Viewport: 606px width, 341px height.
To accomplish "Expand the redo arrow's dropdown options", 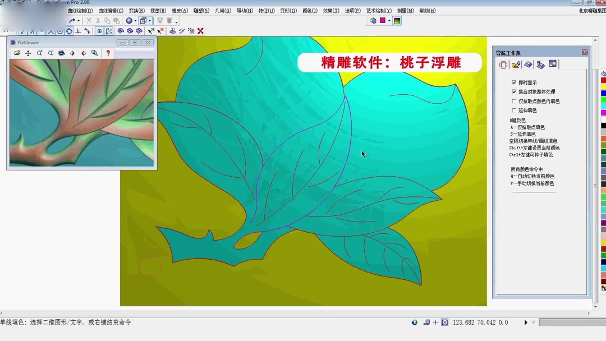I will click(78, 21).
